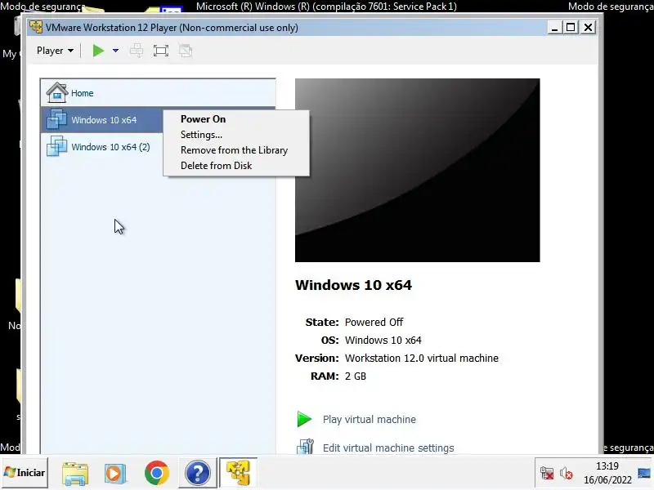Click the VMware Player taskbar button

238,473
